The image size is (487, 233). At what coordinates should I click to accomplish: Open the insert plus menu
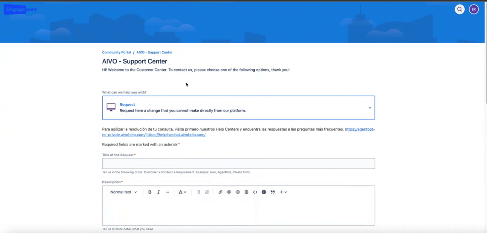point(283,192)
